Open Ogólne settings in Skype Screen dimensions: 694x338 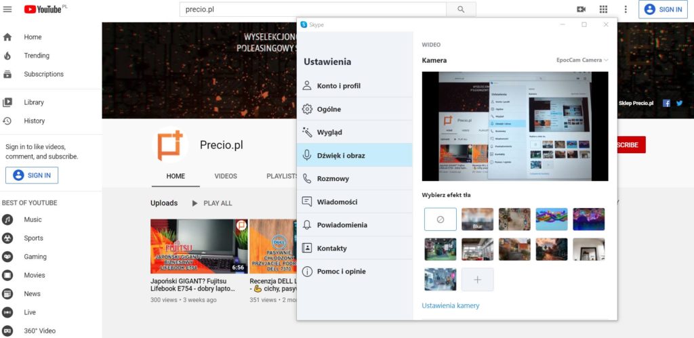click(x=354, y=109)
